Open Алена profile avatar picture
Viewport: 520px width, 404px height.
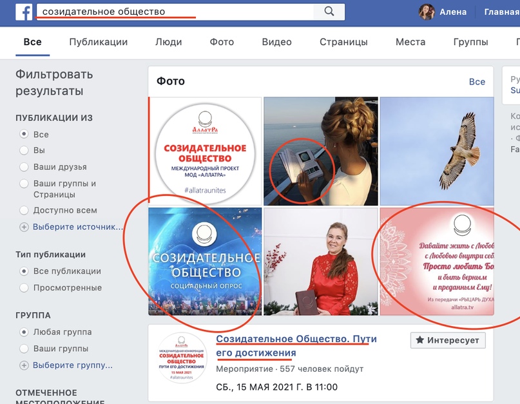[427, 12]
